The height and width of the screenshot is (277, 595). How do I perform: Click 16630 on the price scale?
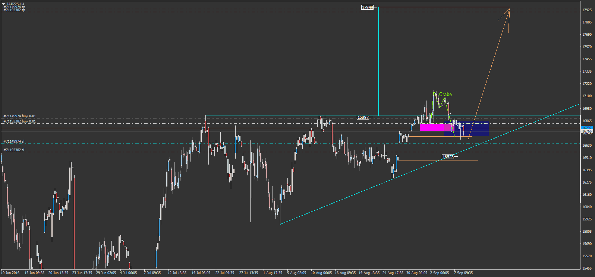pyautogui.click(x=587, y=146)
